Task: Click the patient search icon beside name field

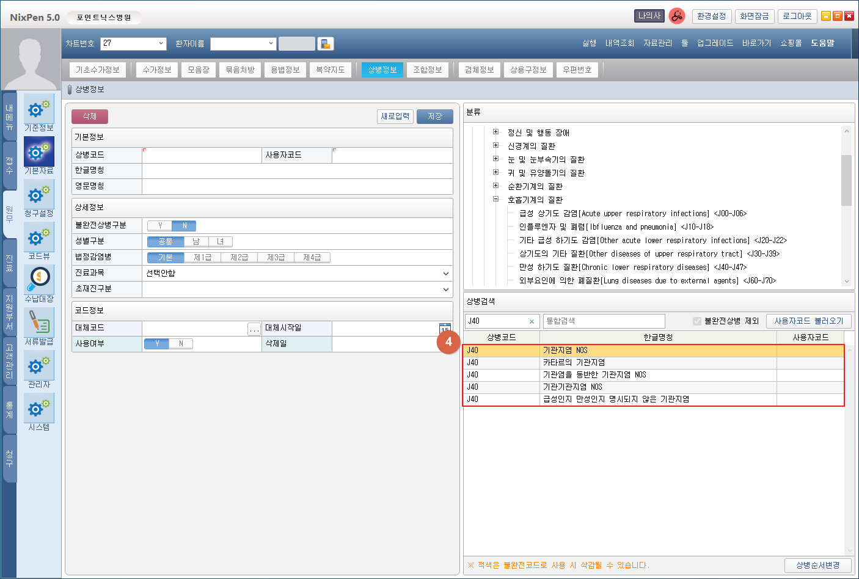Action: pos(326,44)
